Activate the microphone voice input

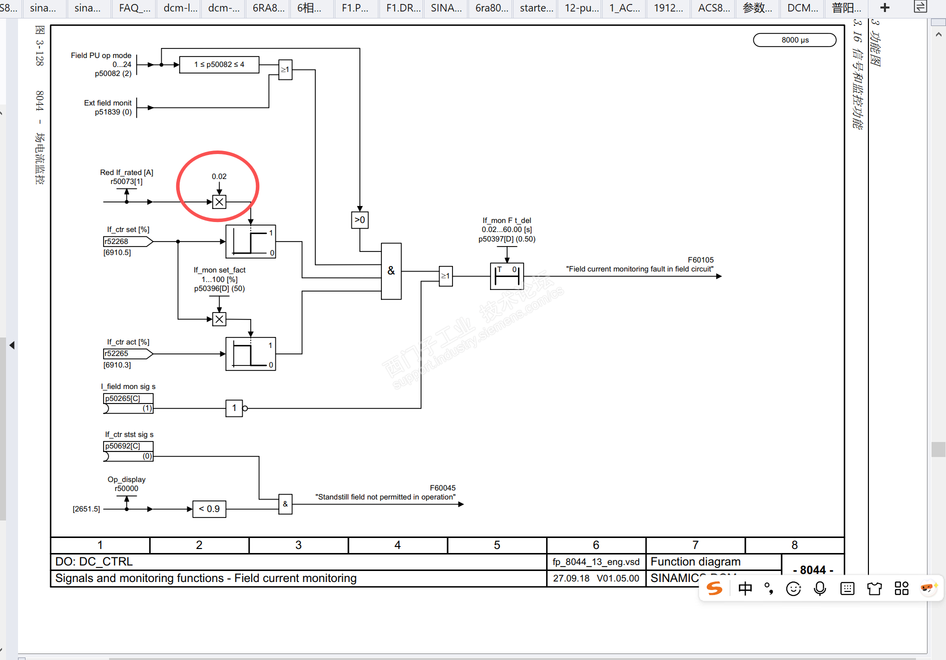pos(820,588)
